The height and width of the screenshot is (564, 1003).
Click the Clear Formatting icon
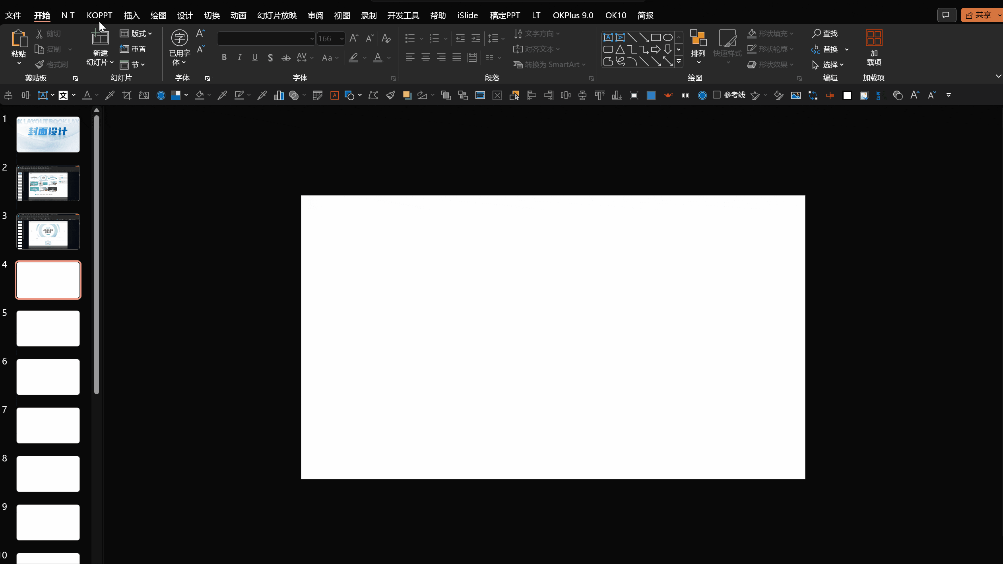386,38
